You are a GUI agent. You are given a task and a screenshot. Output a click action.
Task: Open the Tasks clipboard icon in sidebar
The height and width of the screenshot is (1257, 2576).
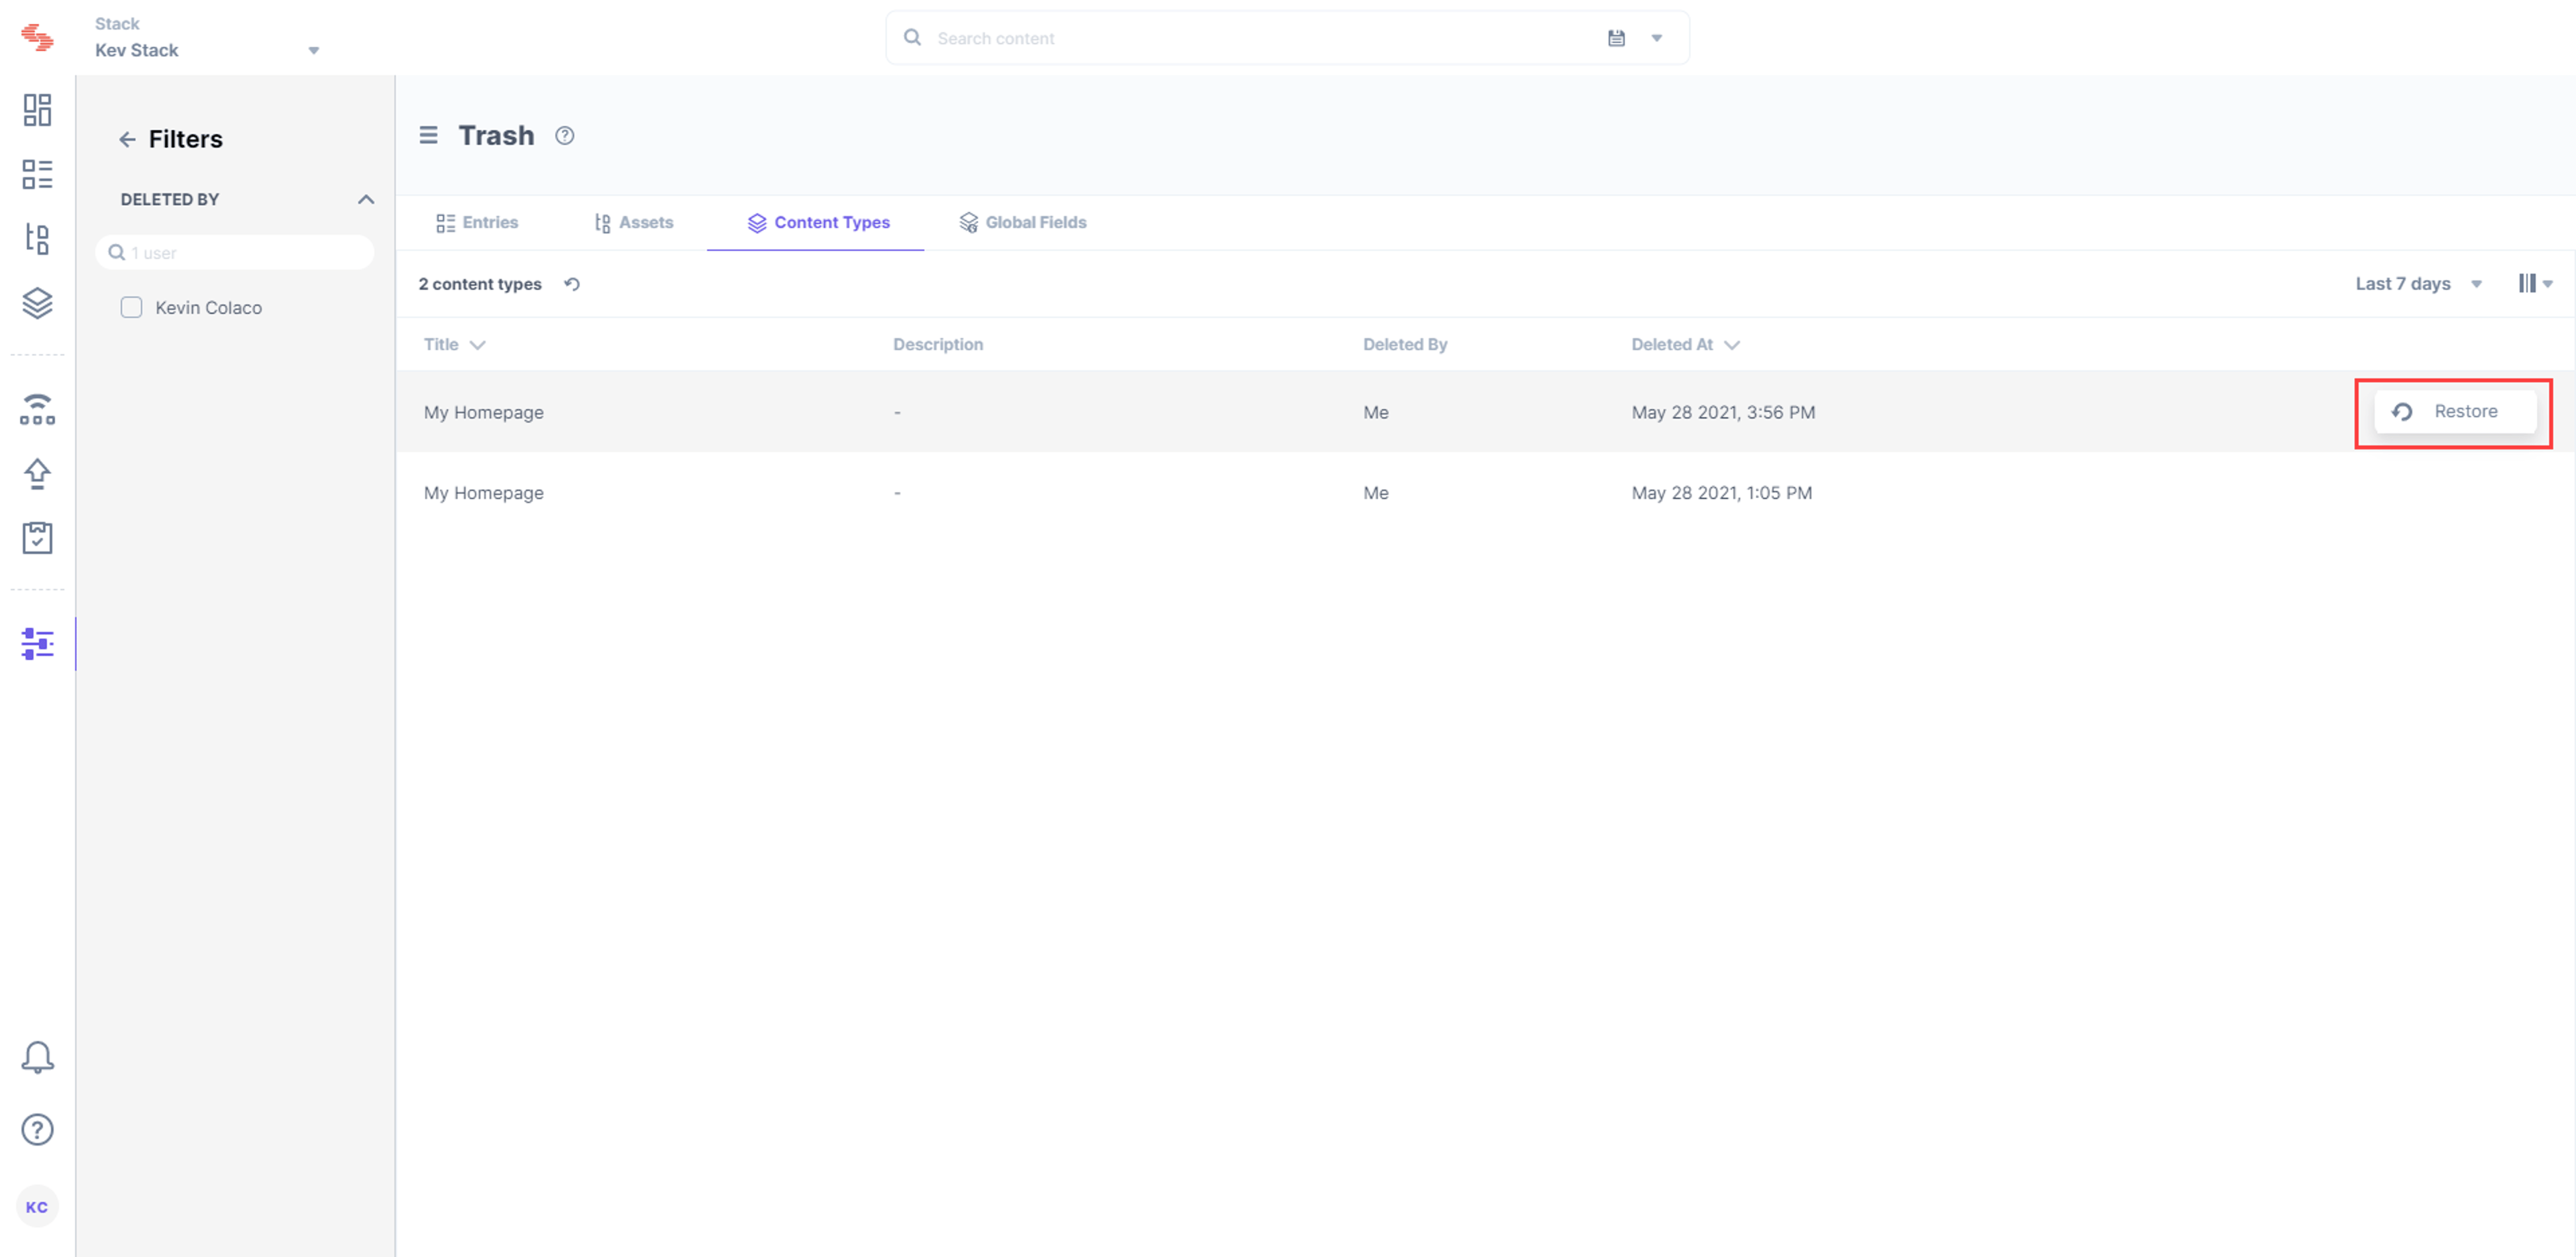(37, 538)
